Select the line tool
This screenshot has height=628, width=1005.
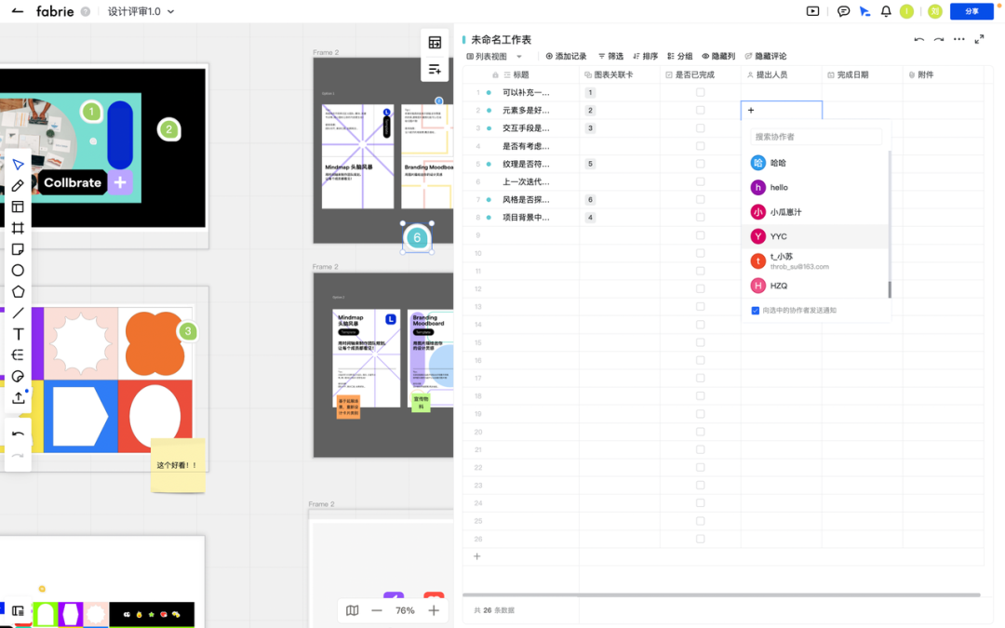[x=18, y=313]
